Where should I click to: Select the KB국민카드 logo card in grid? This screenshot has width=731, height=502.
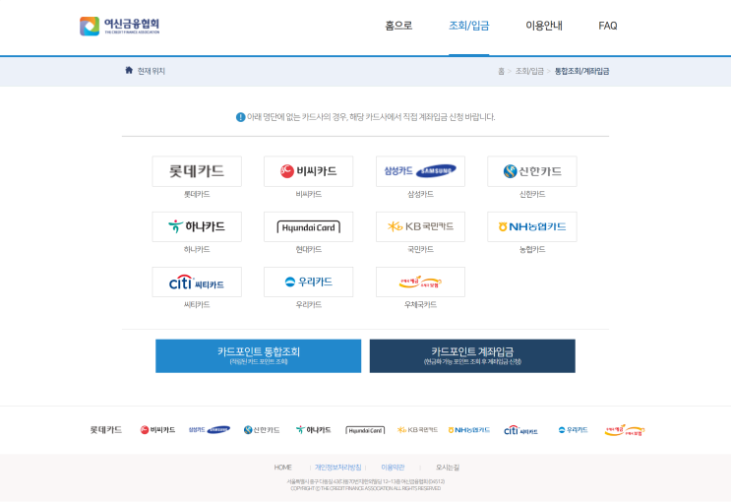tap(420, 226)
